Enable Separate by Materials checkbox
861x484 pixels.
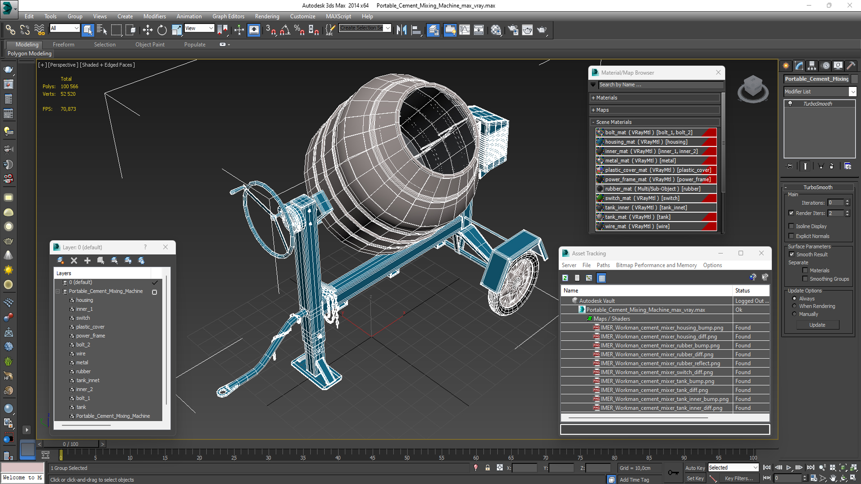[x=805, y=270]
